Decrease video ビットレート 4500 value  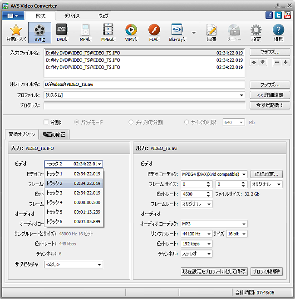(x=208, y=196)
